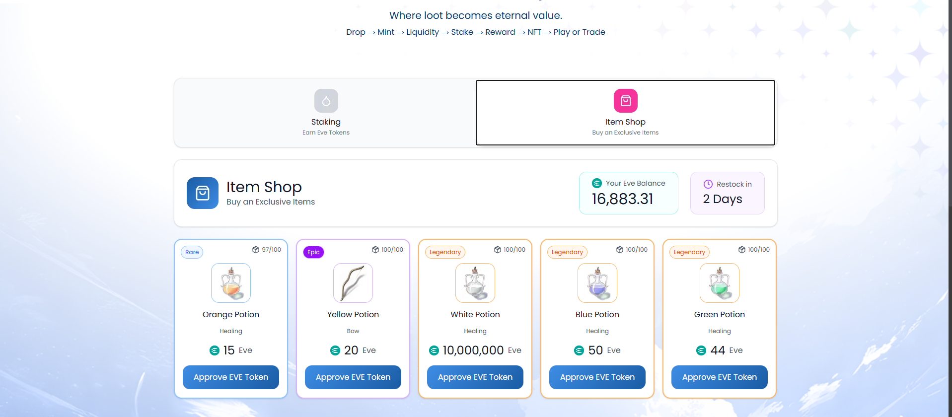Approve EVE Token for Green Potion

click(x=720, y=377)
